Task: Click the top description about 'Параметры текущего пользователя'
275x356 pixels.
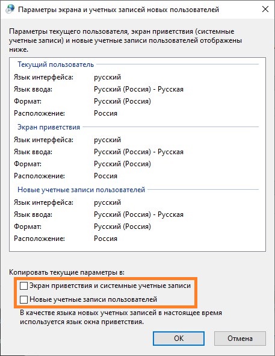Action: click(125, 40)
